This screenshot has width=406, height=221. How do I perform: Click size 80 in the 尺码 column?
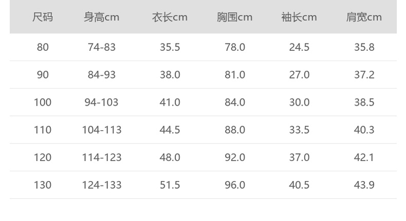pos(43,47)
